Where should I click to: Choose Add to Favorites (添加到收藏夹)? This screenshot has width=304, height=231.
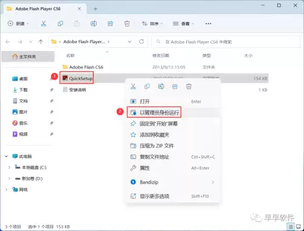(x=173, y=135)
